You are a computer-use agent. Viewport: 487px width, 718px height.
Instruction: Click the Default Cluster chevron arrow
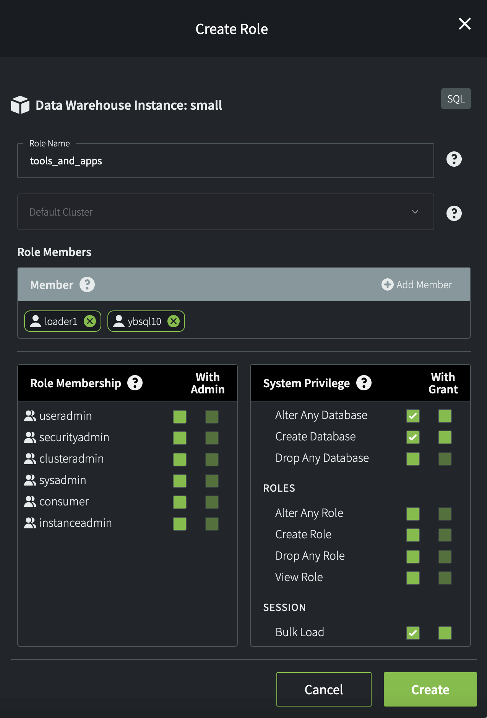(415, 212)
